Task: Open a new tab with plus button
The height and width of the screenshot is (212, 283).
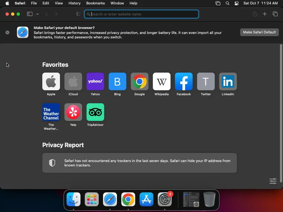Action: tap(264, 14)
